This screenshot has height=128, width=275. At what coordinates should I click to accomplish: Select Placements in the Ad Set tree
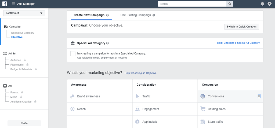[17, 65]
